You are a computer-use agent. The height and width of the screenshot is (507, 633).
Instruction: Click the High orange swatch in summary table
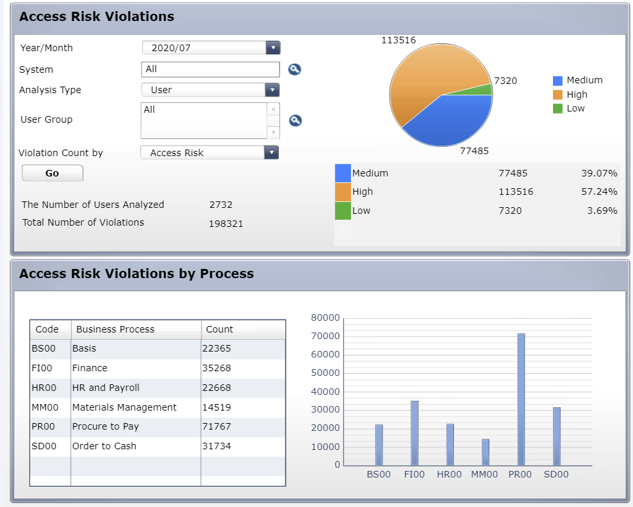(x=343, y=192)
